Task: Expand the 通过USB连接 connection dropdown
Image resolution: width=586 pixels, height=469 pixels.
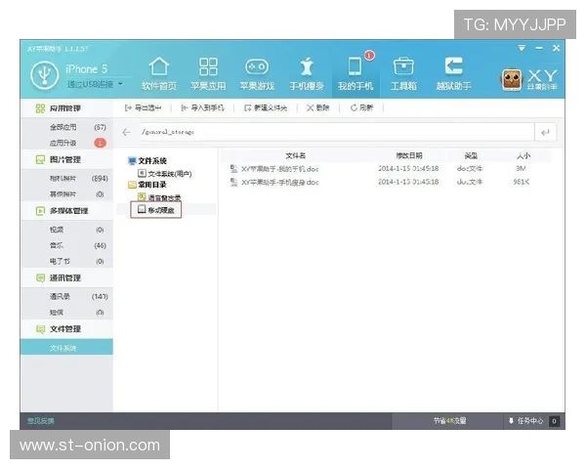Action: click(x=120, y=84)
